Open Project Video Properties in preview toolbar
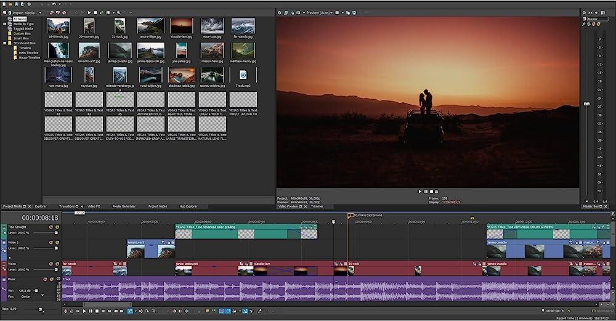616x321 pixels. 279,12
